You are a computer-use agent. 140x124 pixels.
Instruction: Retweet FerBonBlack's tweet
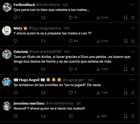43,18
